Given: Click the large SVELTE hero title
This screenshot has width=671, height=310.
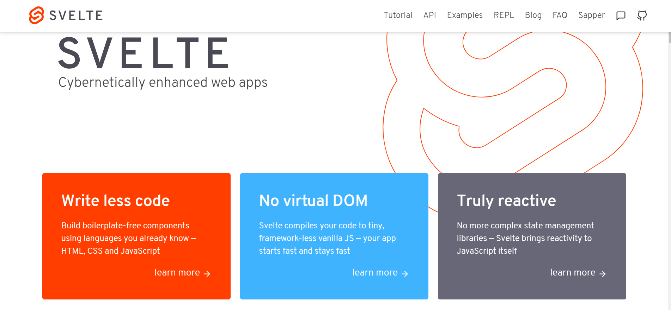Looking at the screenshot, I should point(144,53).
